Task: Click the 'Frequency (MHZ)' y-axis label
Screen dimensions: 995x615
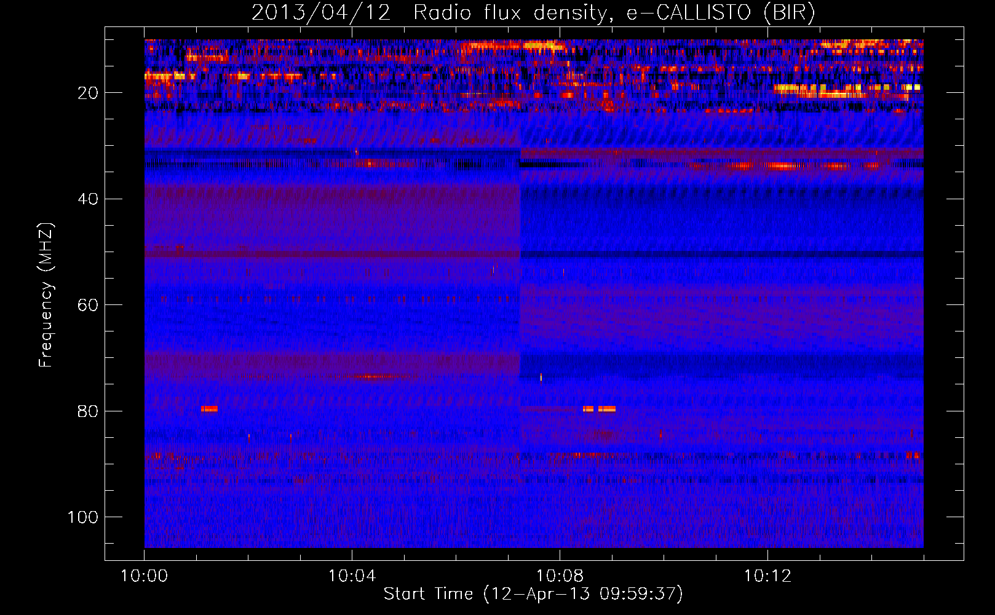Action: pos(47,295)
